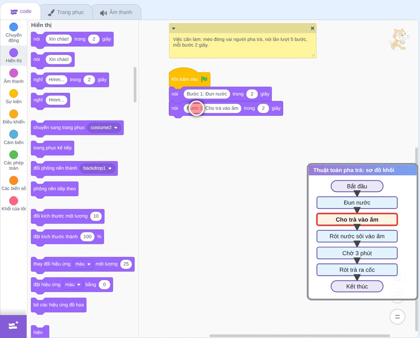Click the cat sprite watermark icon

[x=399, y=39]
